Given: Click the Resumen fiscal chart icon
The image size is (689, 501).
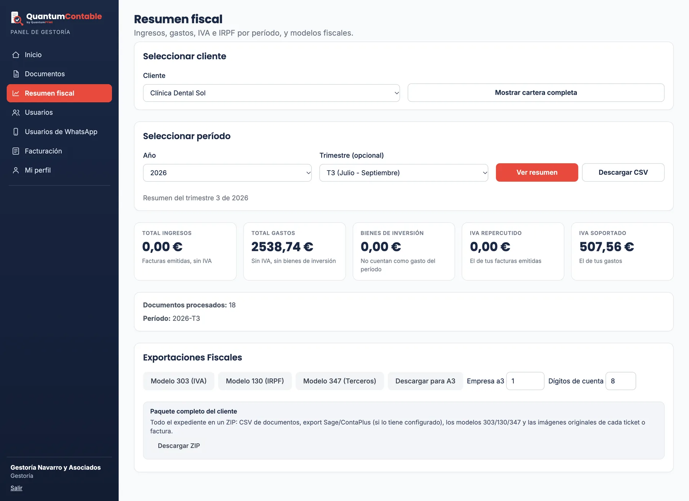Looking at the screenshot, I should 16,93.
